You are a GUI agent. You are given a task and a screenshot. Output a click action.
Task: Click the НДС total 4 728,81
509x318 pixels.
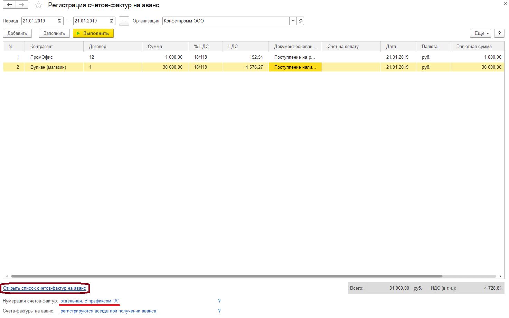[493, 288]
